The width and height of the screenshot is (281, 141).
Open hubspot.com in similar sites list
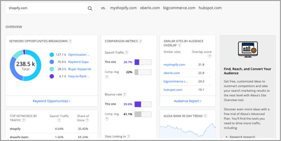[x=173, y=90]
